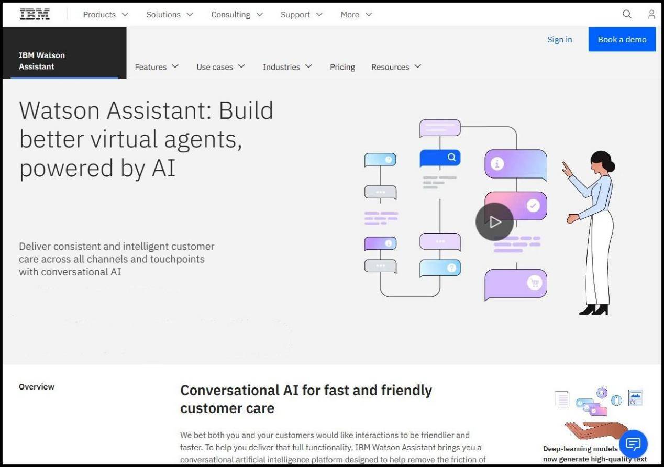Image resolution: width=664 pixels, height=467 pixels.
Task: Open the Pricing tab
Action: pos(342,67)
